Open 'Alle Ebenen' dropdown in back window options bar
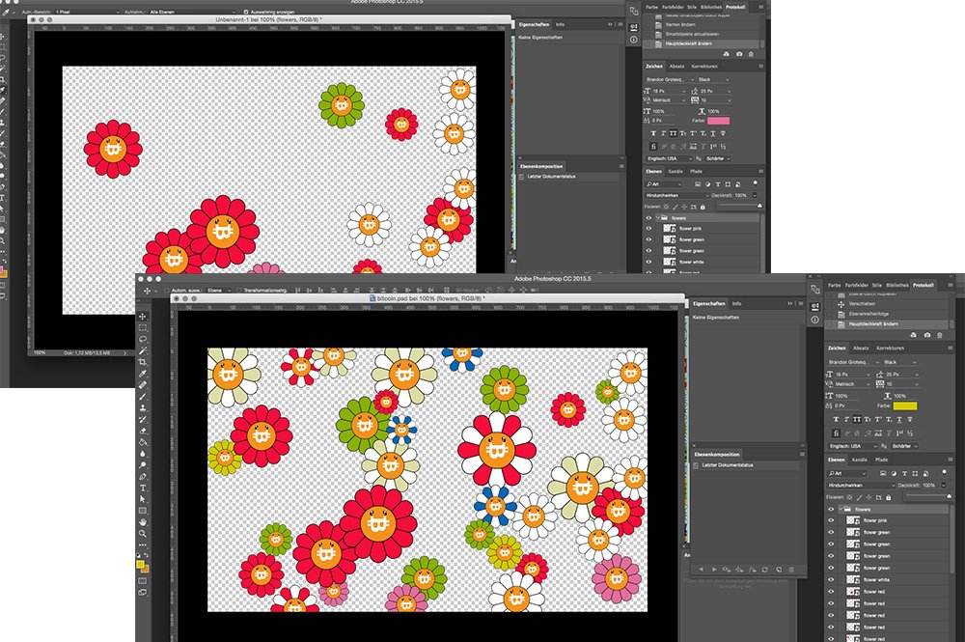This screenshot has height=642, width=965. coord(191,12)
